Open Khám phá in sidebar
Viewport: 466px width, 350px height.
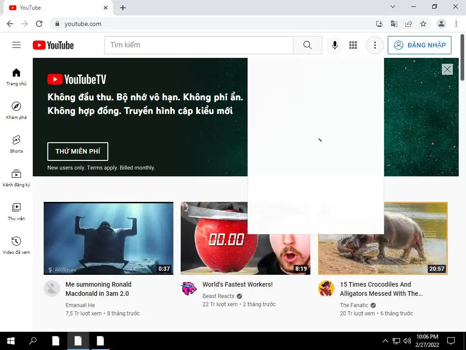point(16,111)
